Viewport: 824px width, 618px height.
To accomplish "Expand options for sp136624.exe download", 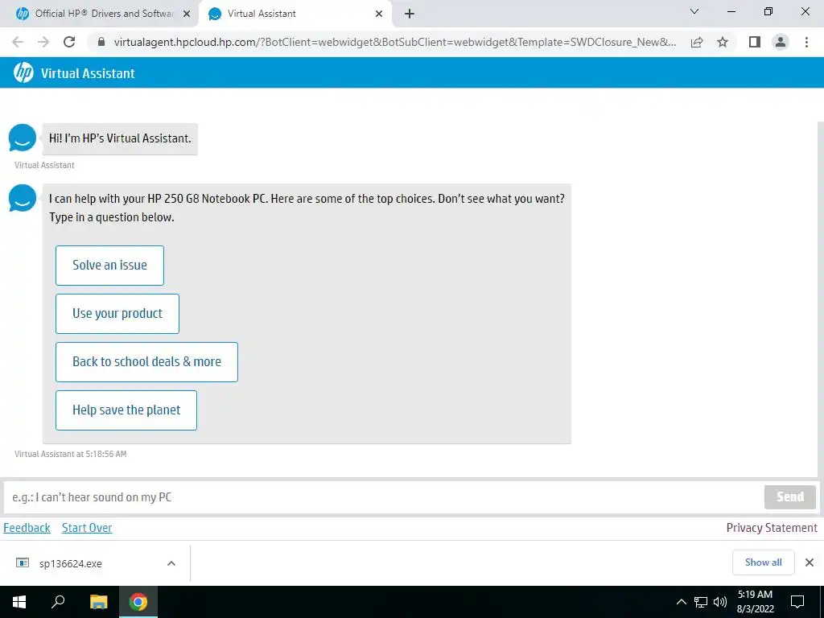I will 171,563.
